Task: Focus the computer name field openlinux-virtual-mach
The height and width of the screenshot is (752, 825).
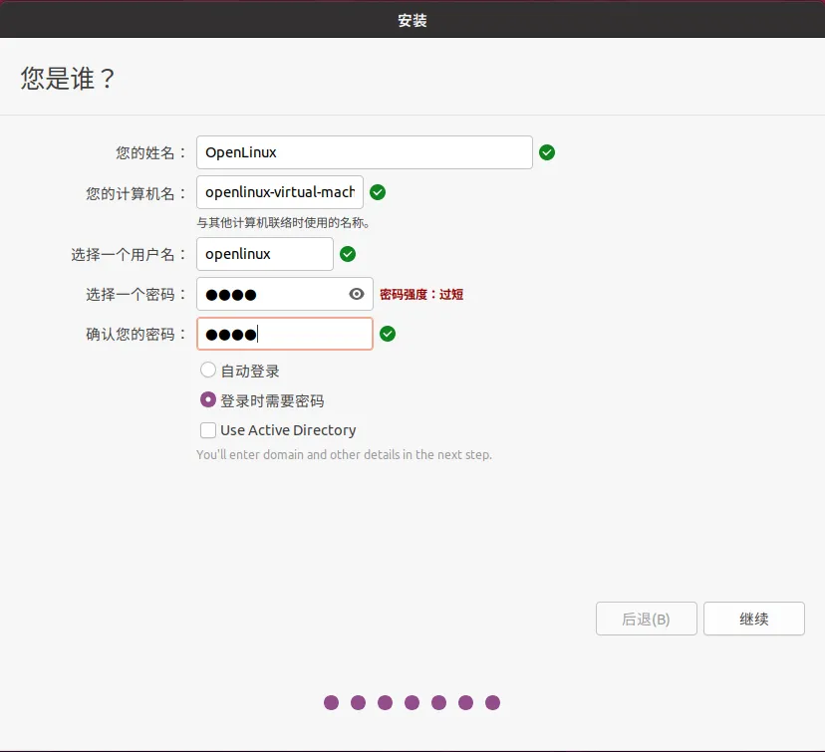Action: (280, 192)
